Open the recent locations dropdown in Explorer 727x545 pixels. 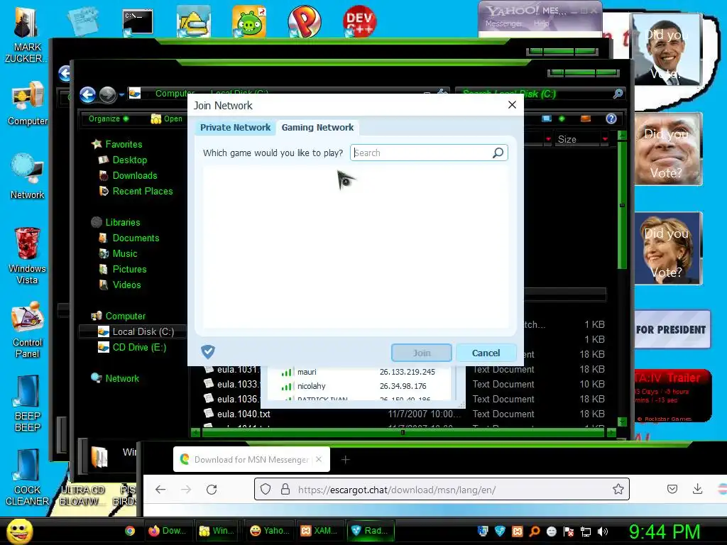click(121, 94)
